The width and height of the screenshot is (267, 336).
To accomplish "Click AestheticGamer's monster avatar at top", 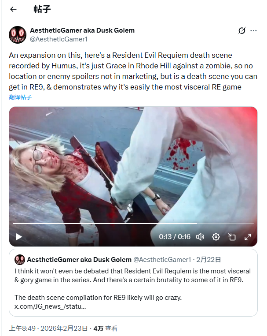I will pos(18,35).
